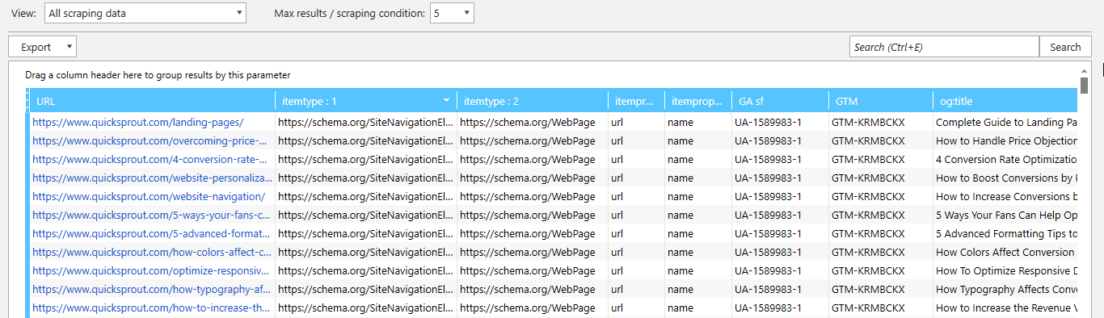Open the quicksprout.com/website-navigation/ link

(149, 196)
